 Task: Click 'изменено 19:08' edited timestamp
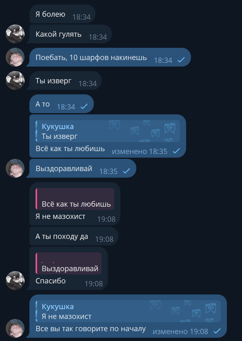[180, 332]
